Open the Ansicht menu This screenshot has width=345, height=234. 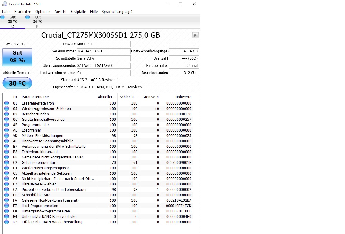pos(60,12)
